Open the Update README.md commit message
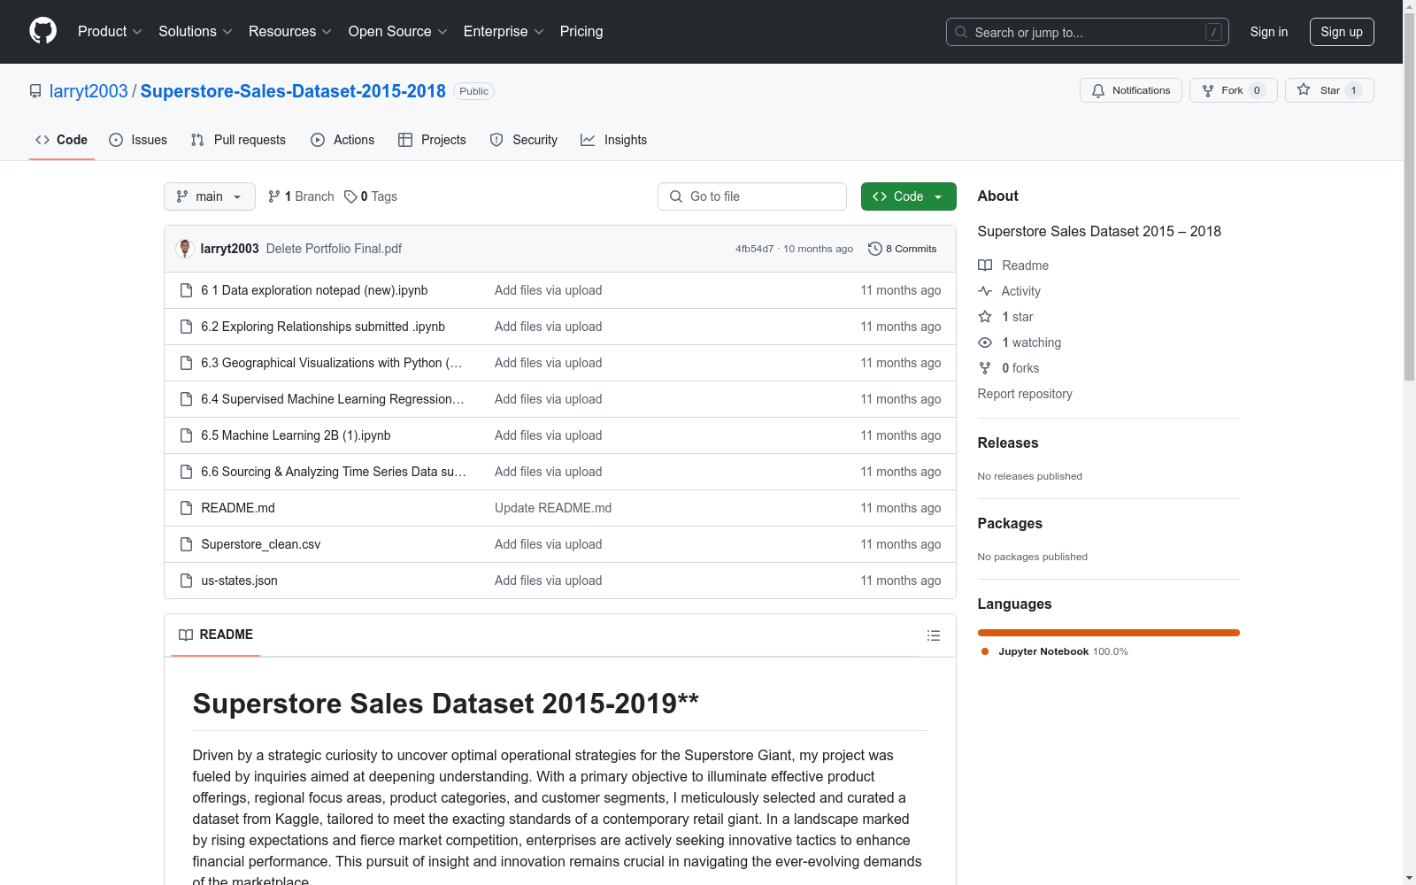1416x885 pixels. [x=553, y=508]
